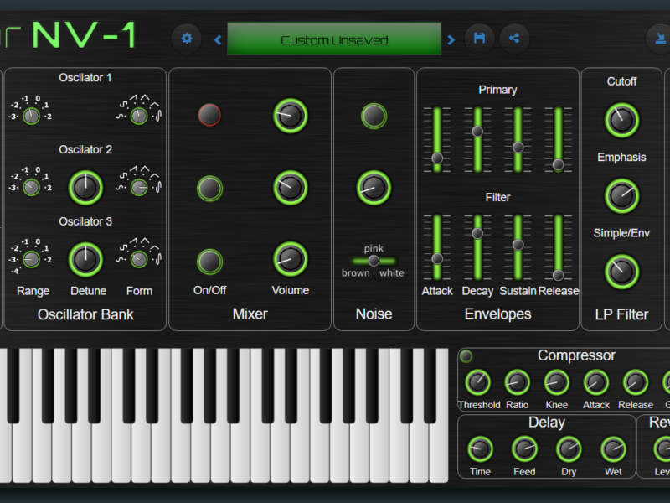670x503 pixels.
Task: Click the Oscillator 2 mixer Volume knob
Action: tap(290, 188)
